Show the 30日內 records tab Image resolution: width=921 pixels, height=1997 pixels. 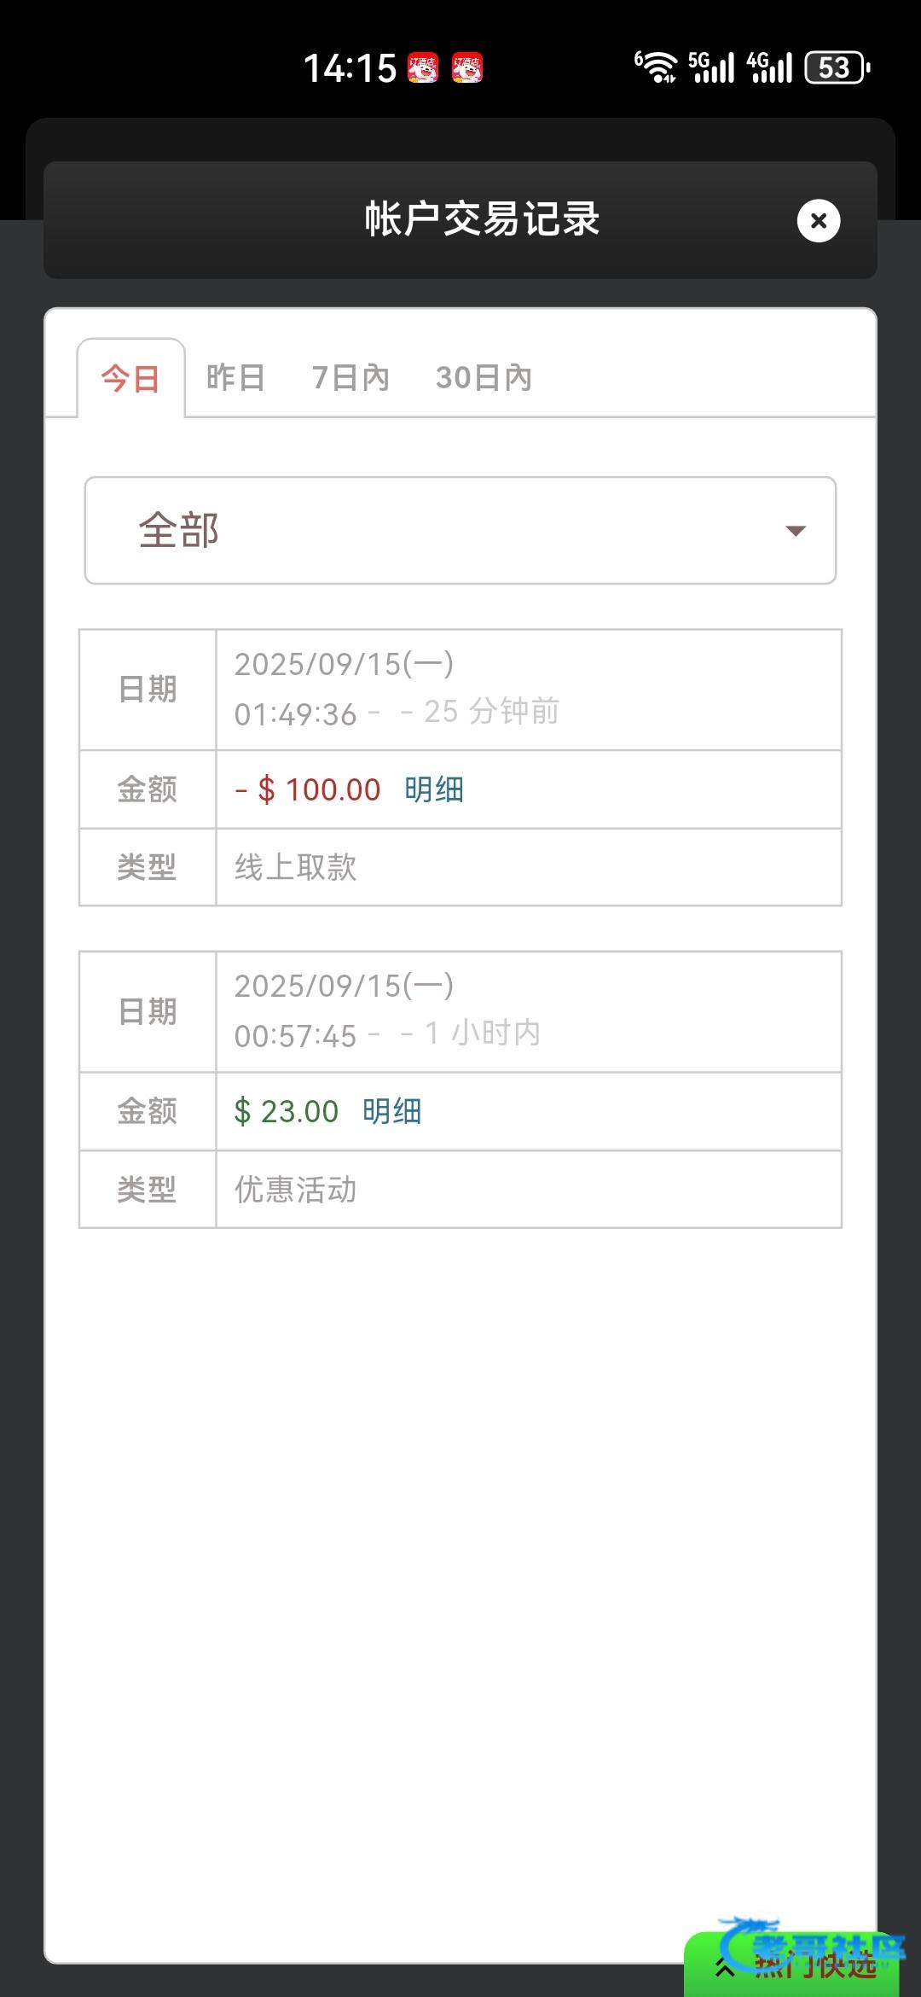click(x=484, y=377)
